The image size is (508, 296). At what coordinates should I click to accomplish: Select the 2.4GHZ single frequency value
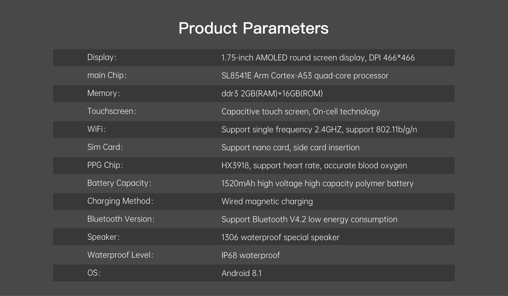[319, 129]
